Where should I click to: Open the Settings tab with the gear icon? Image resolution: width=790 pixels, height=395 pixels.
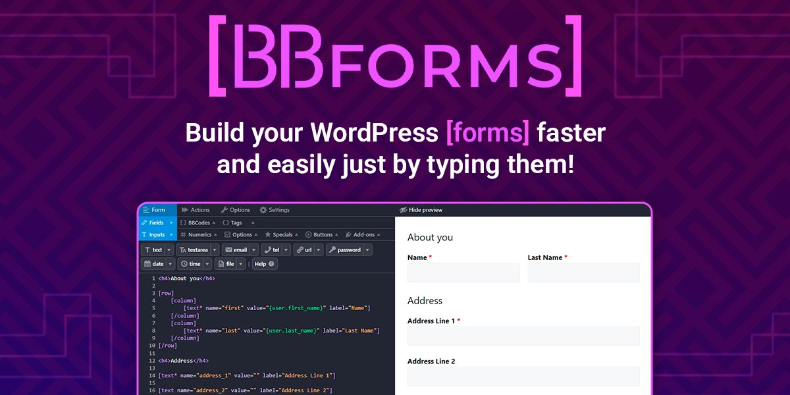click(x=275, y=210)
